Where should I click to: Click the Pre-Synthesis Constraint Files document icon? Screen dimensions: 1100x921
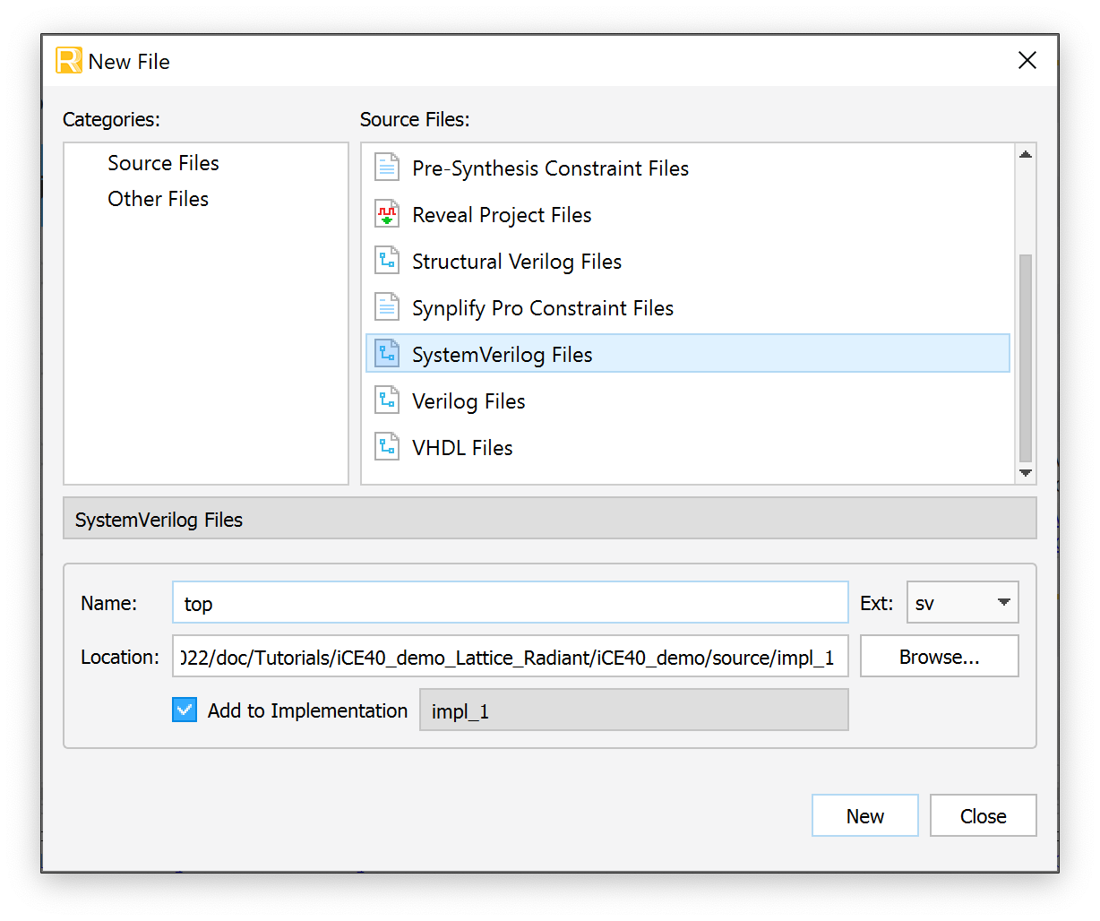(387, 168)
